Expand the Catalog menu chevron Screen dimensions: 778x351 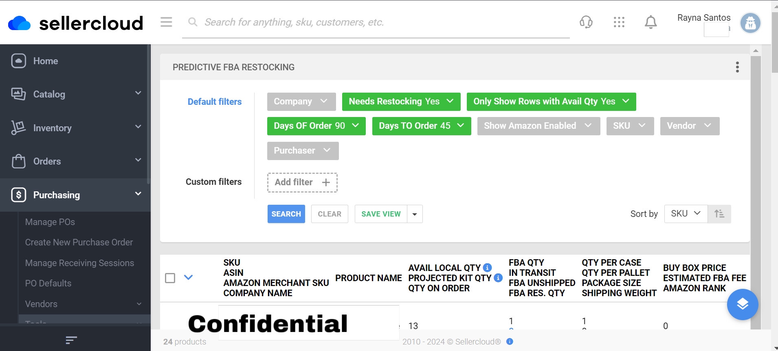click(138, 93)
